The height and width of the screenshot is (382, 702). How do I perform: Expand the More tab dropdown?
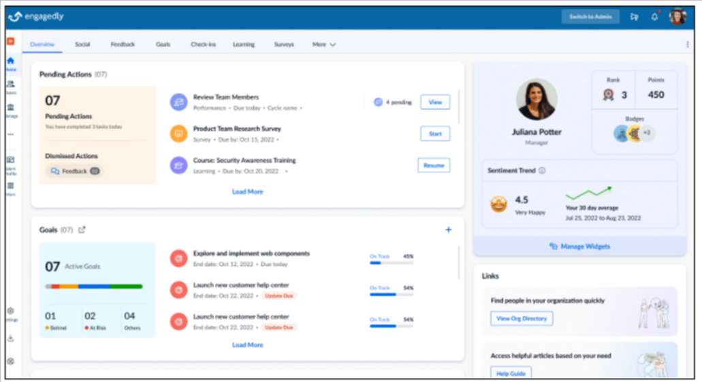coord(324,44)
